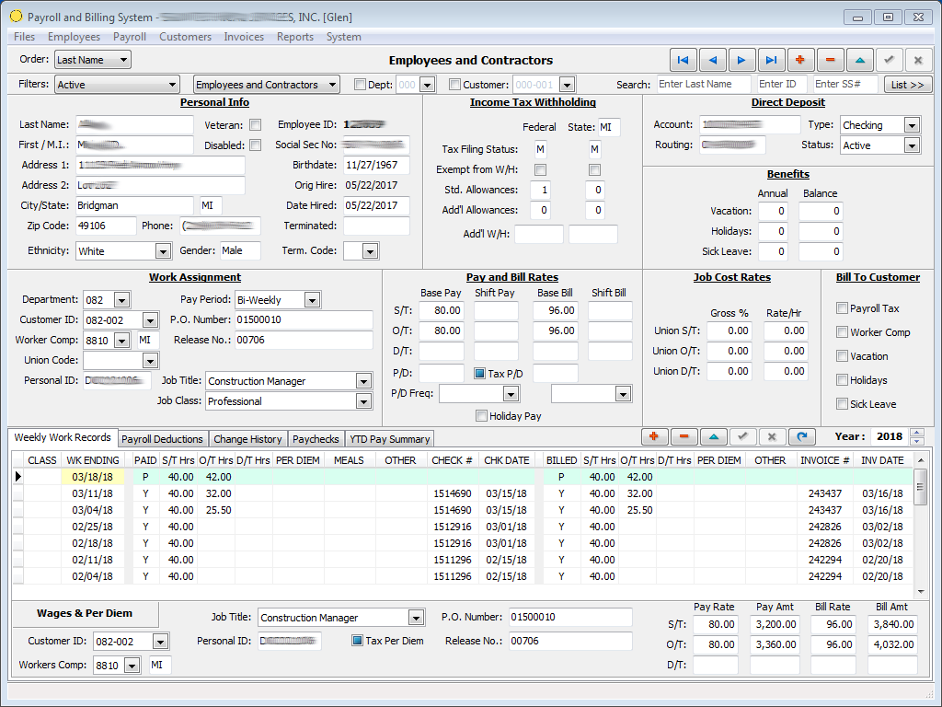Select current row indicator arrow for 03/18/18
The height and width of the screenshot is (707, 942).
(18, 477)
